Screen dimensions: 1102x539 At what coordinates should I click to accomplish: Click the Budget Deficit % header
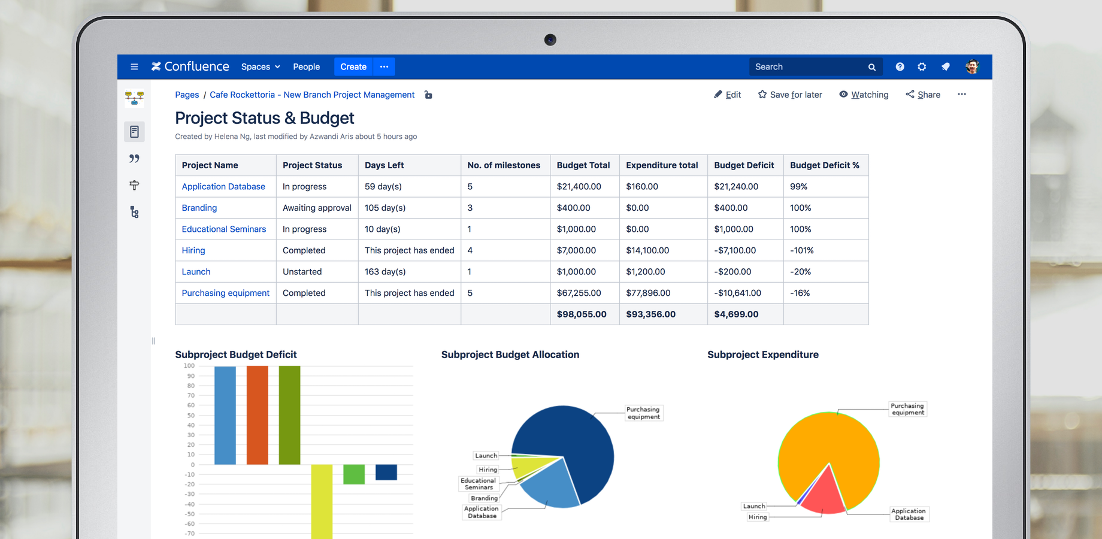pyautogui.click(x=826, y=165)
